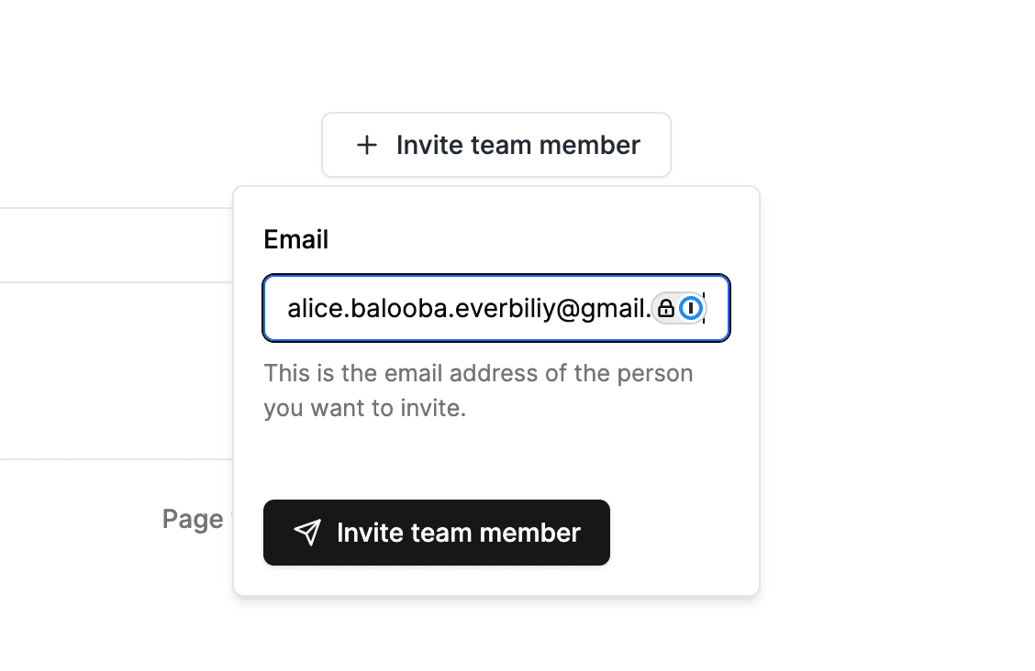Screen dimensions: 1035x671
Task: Focus the Email input field
Action: click(459, 308)
